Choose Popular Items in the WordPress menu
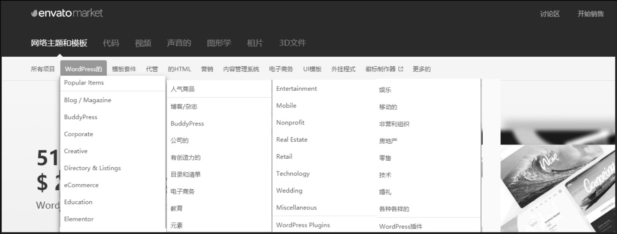The width and height of the screenshot is (617, 234). pyautogui.click(x=84, y=83)
